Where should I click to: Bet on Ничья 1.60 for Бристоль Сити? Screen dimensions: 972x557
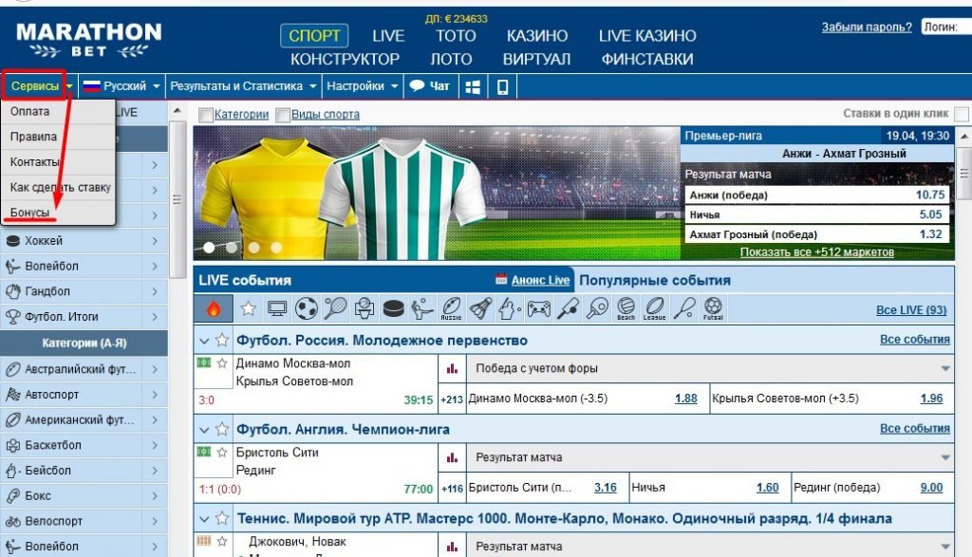(x=767, y=488)
